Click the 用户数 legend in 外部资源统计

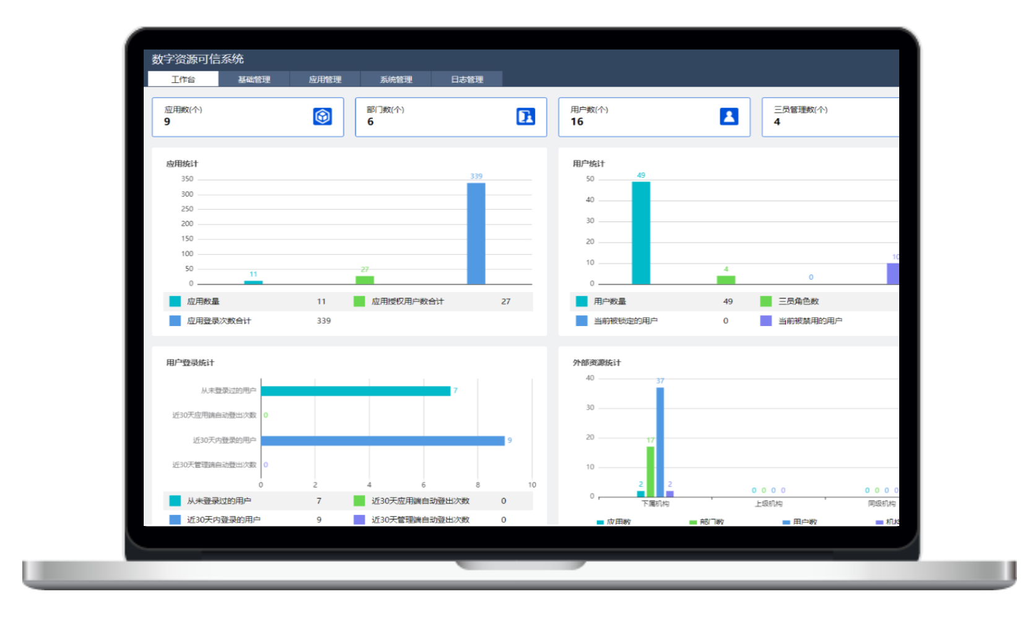tap(800, 522)
